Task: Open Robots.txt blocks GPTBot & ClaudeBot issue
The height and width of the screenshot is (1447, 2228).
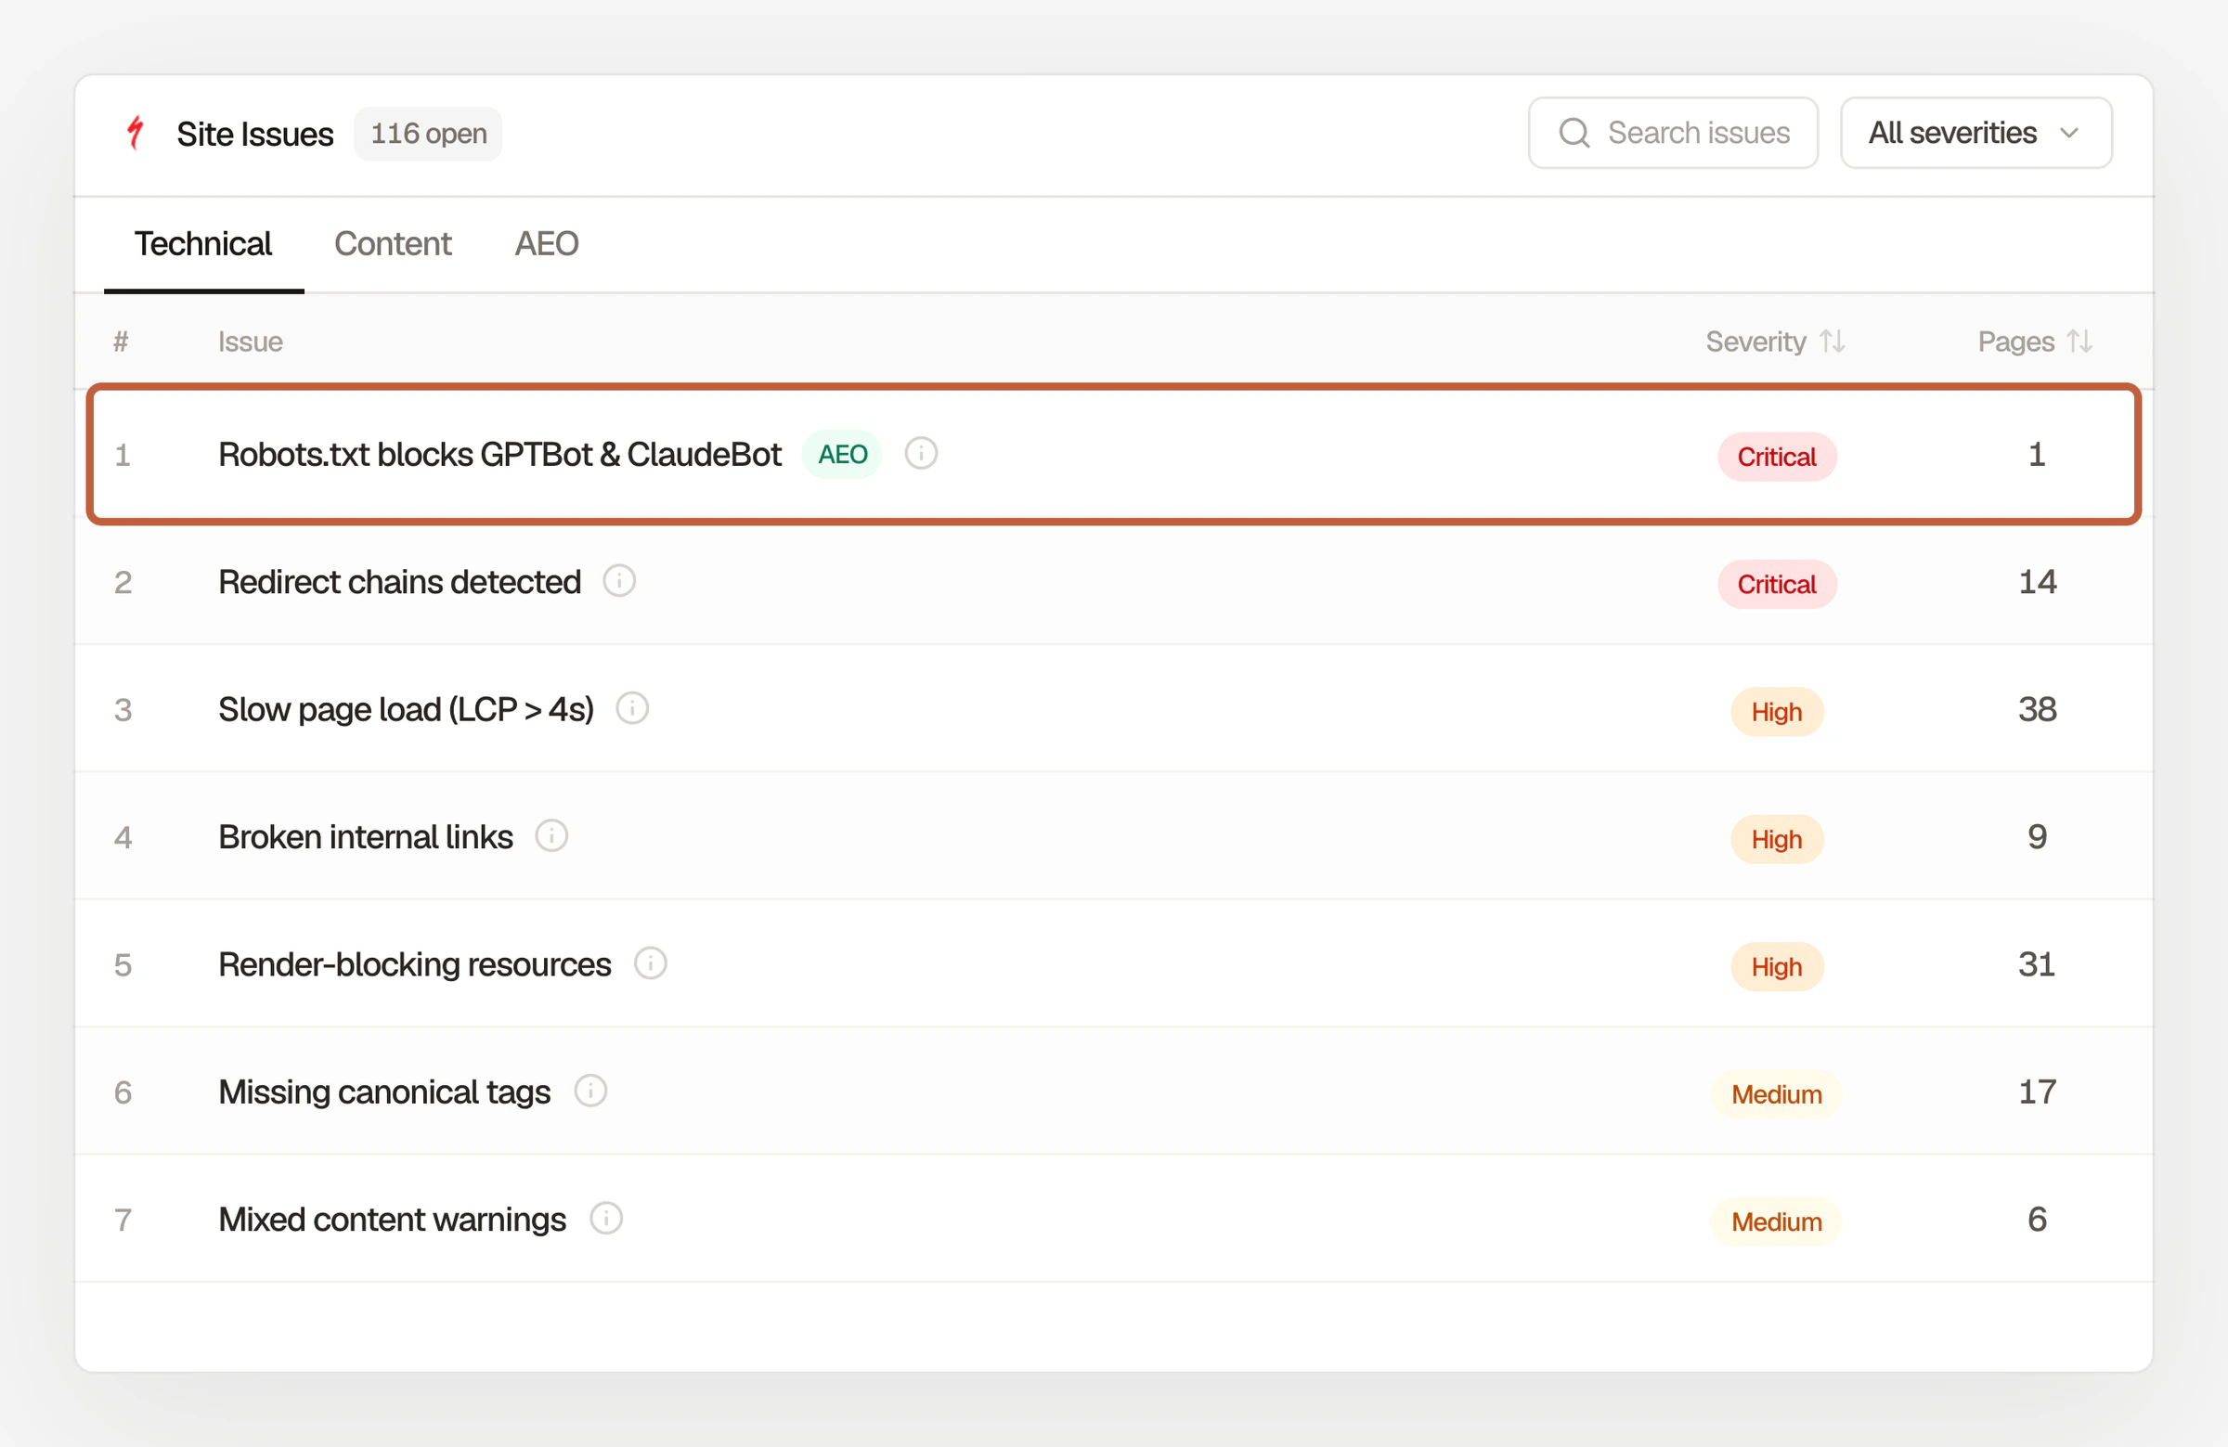Action: (499, 455)
